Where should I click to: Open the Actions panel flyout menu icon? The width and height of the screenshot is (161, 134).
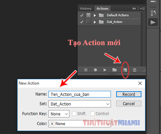tap(142, 8)
